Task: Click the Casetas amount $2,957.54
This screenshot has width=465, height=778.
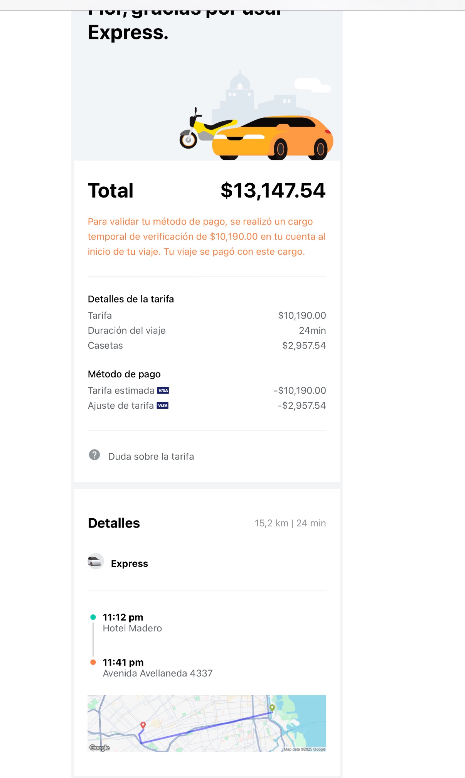Action: coord(304,345)
